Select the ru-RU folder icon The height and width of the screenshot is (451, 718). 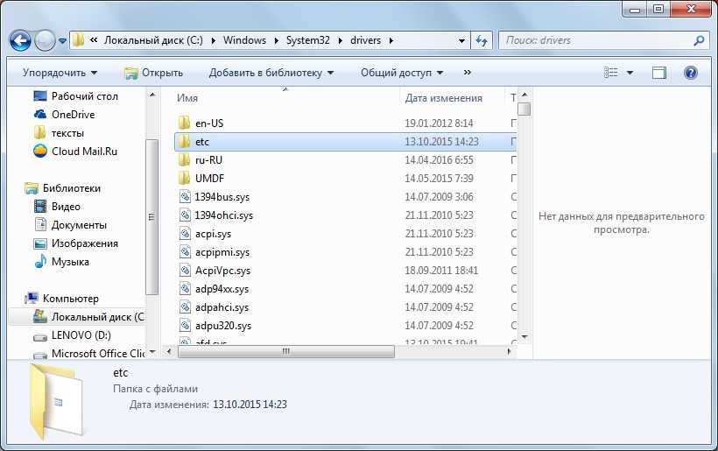(x=185, y=159)
